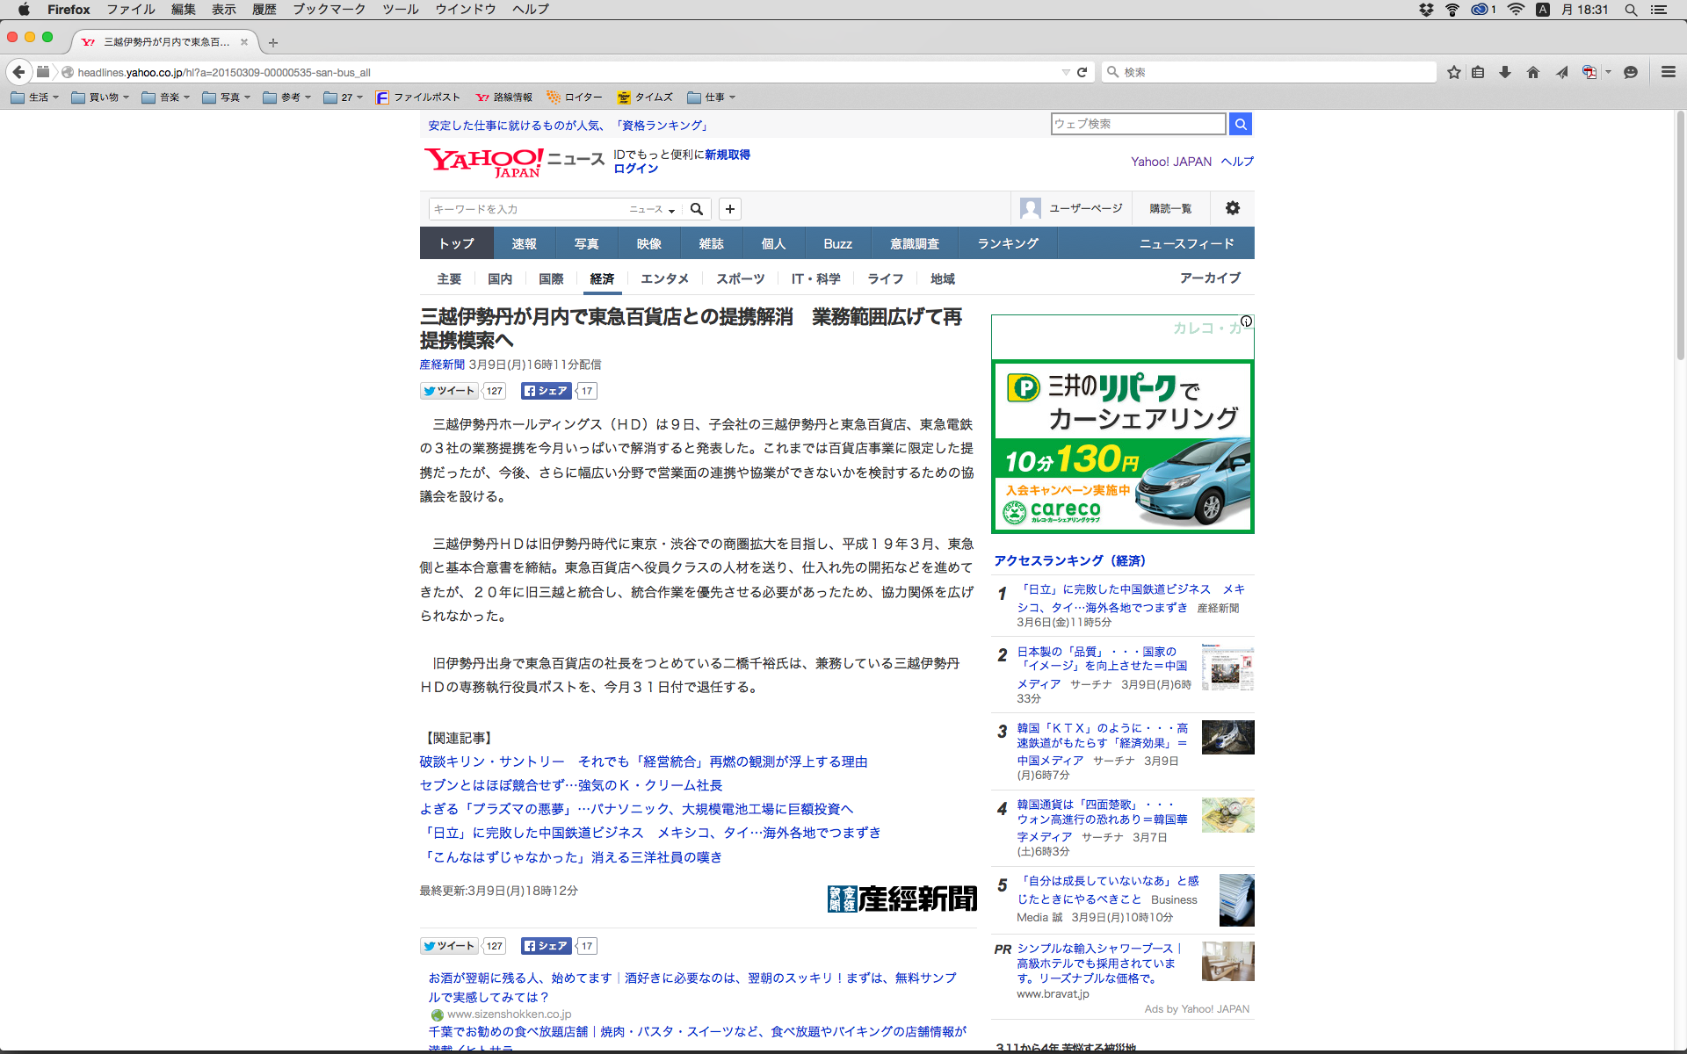Click the Yahoo news settings gear icon
1687x1054 pixels.
point(1233,208)
